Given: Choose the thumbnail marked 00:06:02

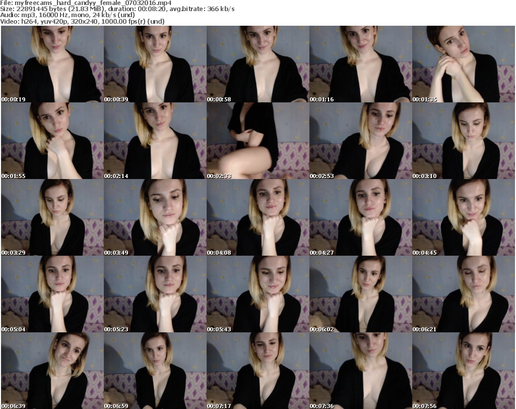Looking at the screenshot, I should (361, 294).
